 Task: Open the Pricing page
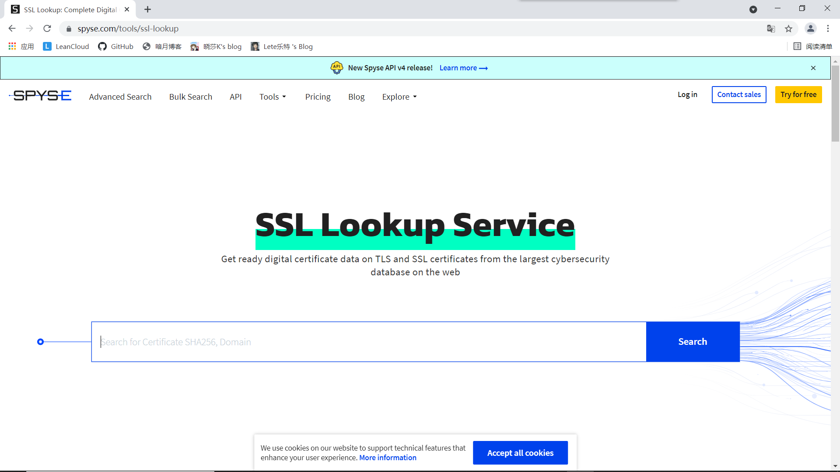318,97
